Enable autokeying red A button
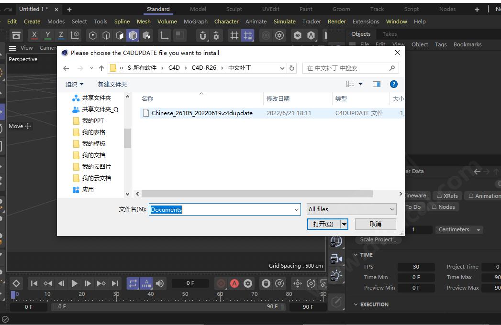The height and width of the screenshot is (325, 501). pos(234,283)
